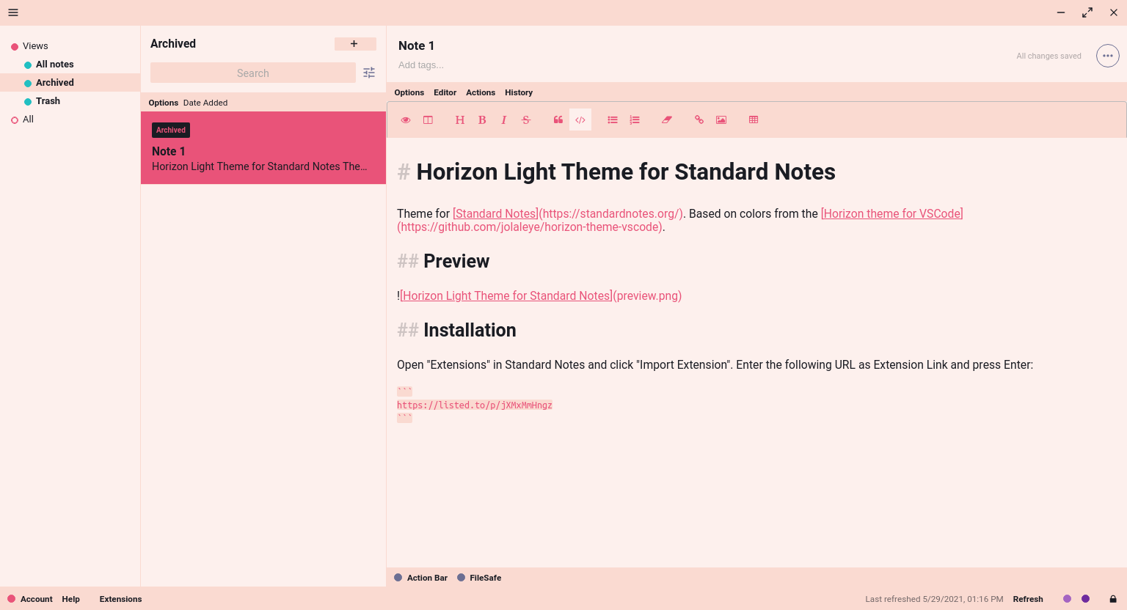Insert code block with the code icon

pyautogui.click(x=580, y=120)
